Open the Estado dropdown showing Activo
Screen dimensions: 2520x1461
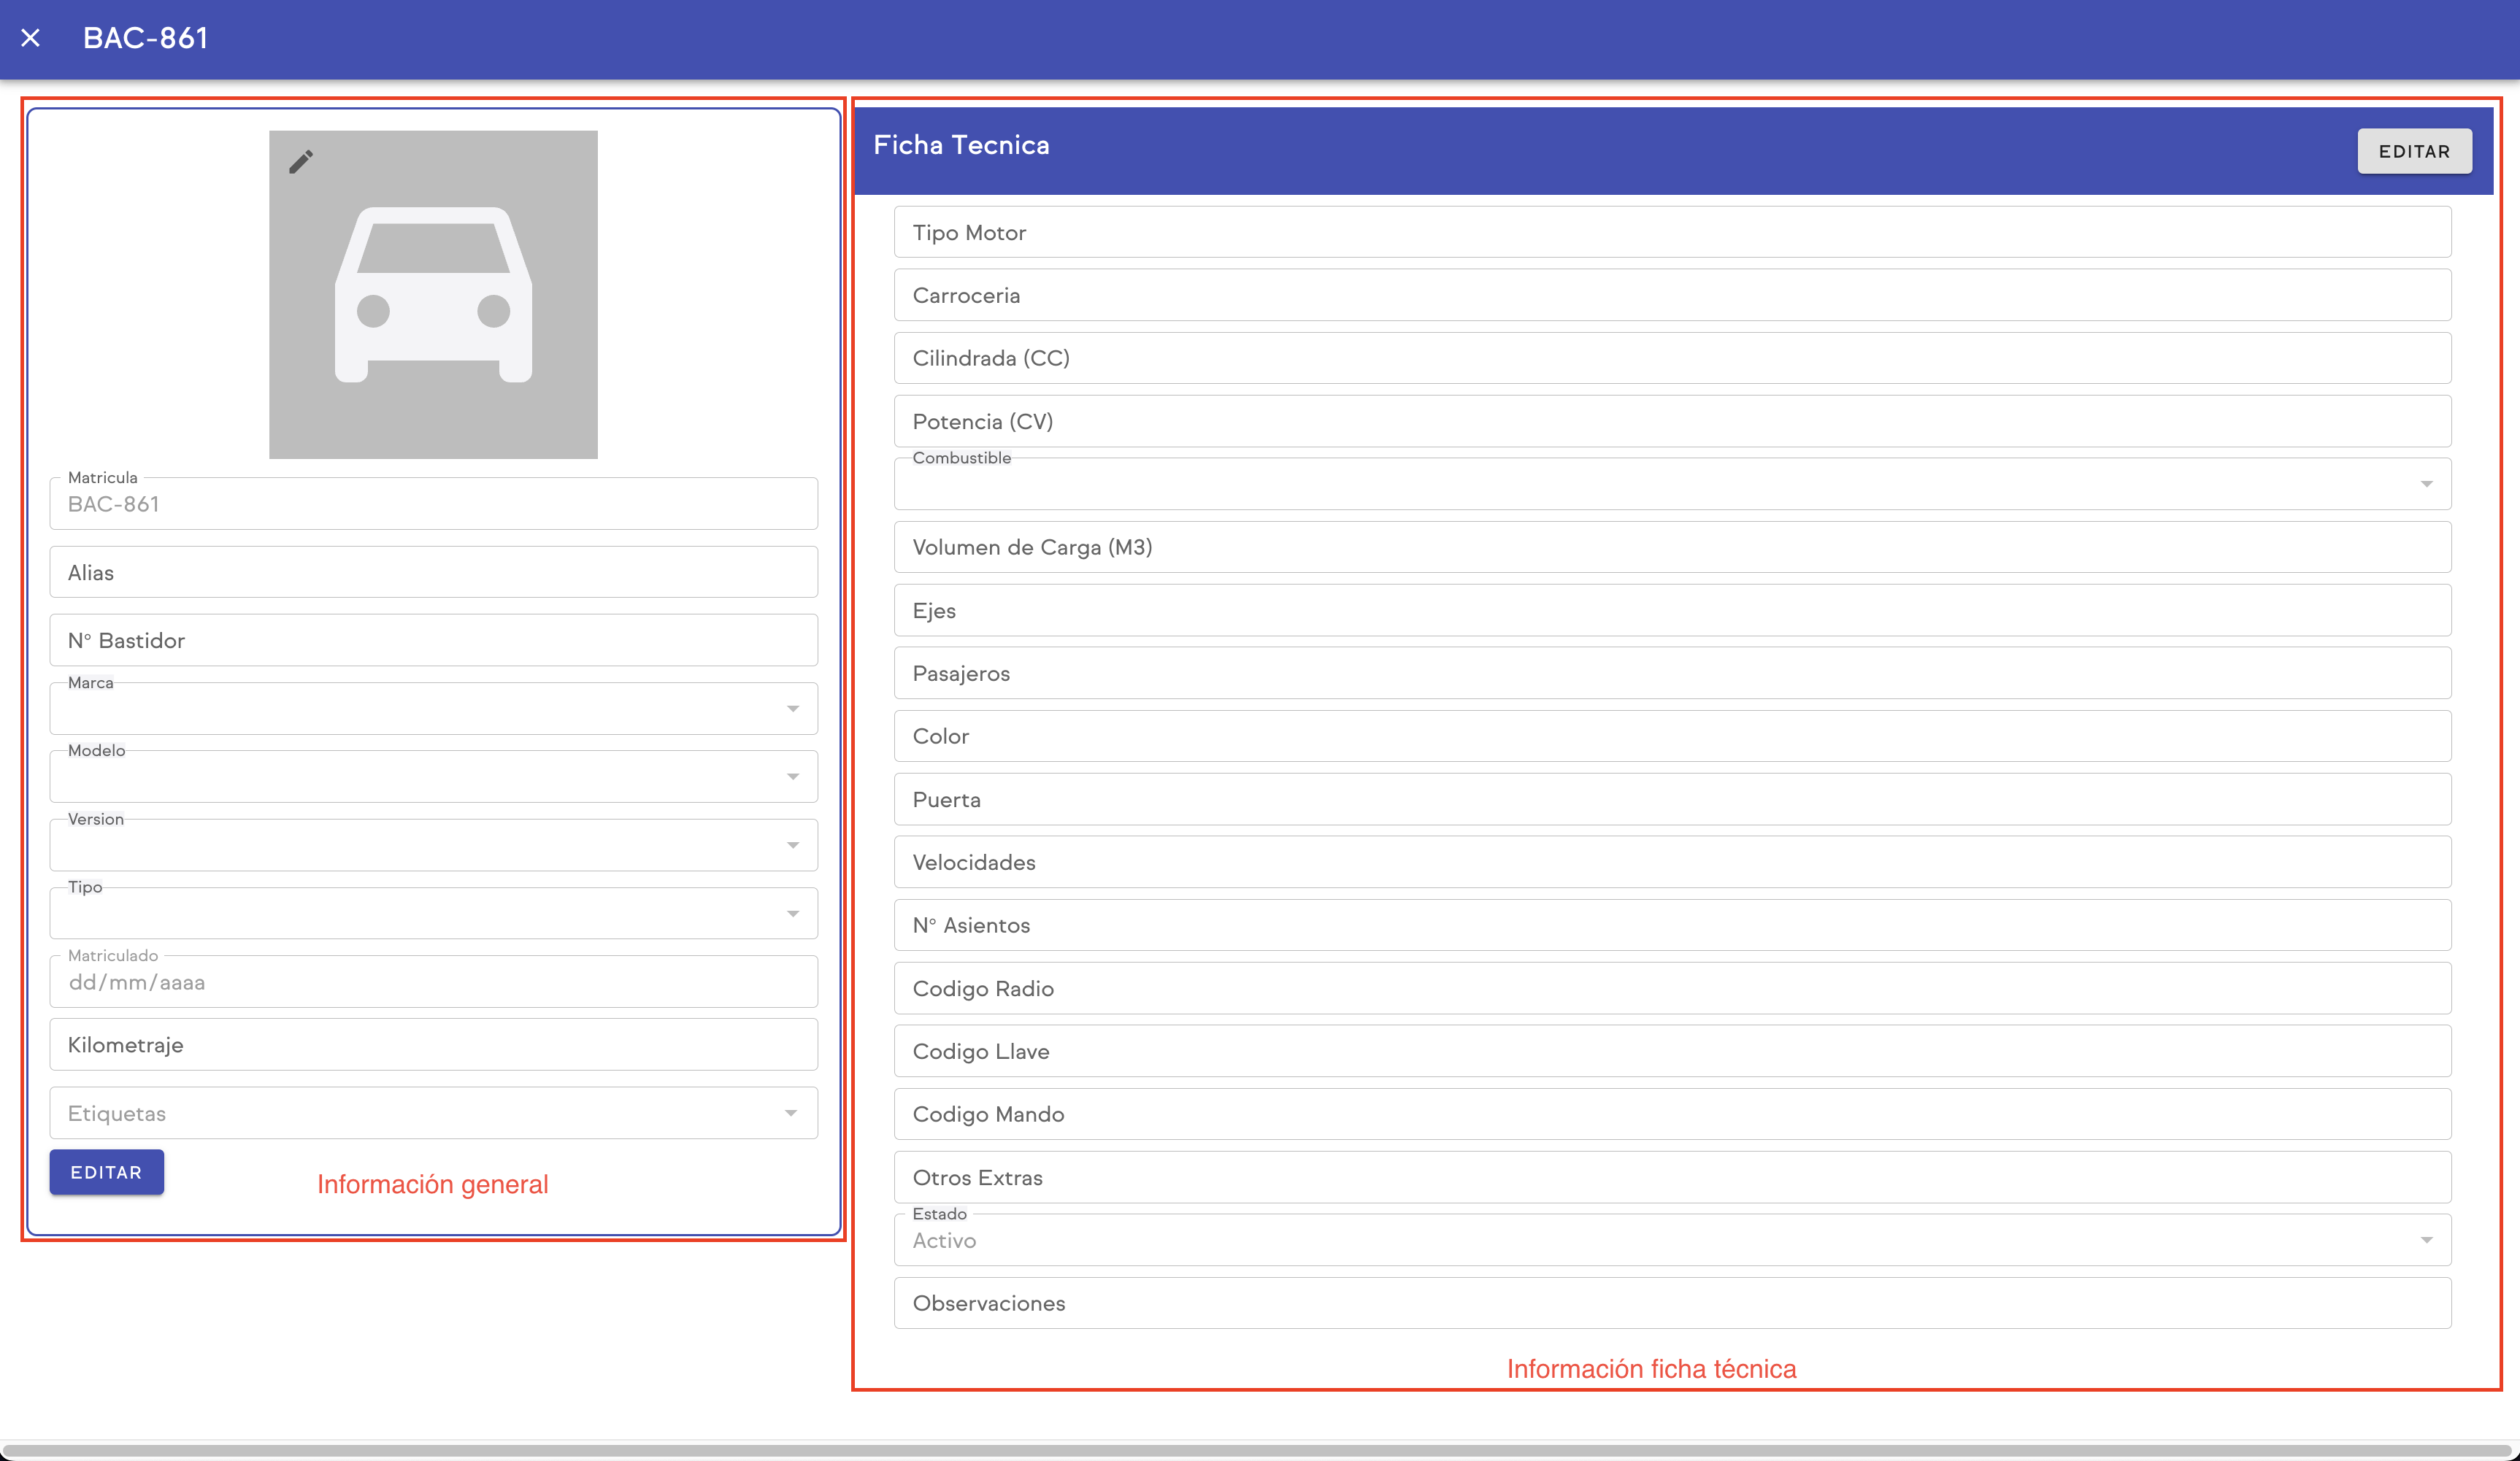(x=1672, y=1241)
